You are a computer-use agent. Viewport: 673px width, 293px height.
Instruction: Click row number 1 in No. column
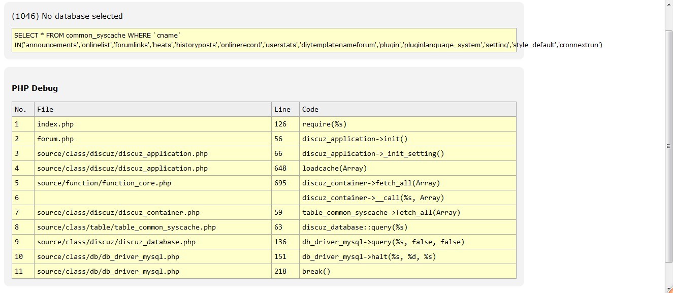[x=23, y=124]
